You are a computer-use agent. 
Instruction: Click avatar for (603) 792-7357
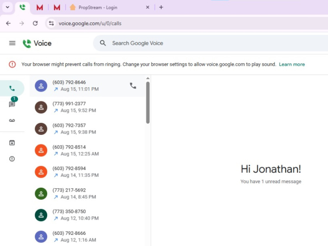[41, 129]
